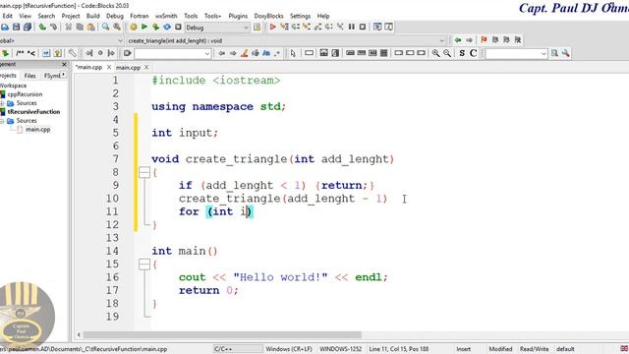Close the second main.cpp editor tab

click(x=146, y=67)
